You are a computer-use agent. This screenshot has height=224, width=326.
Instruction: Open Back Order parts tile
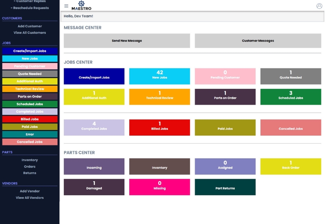click(x=291, y=166)
